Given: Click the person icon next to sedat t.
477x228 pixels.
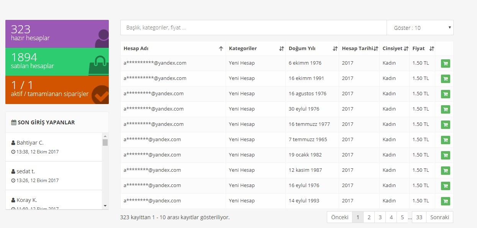Looking at the screenshot, I should 13,171.
